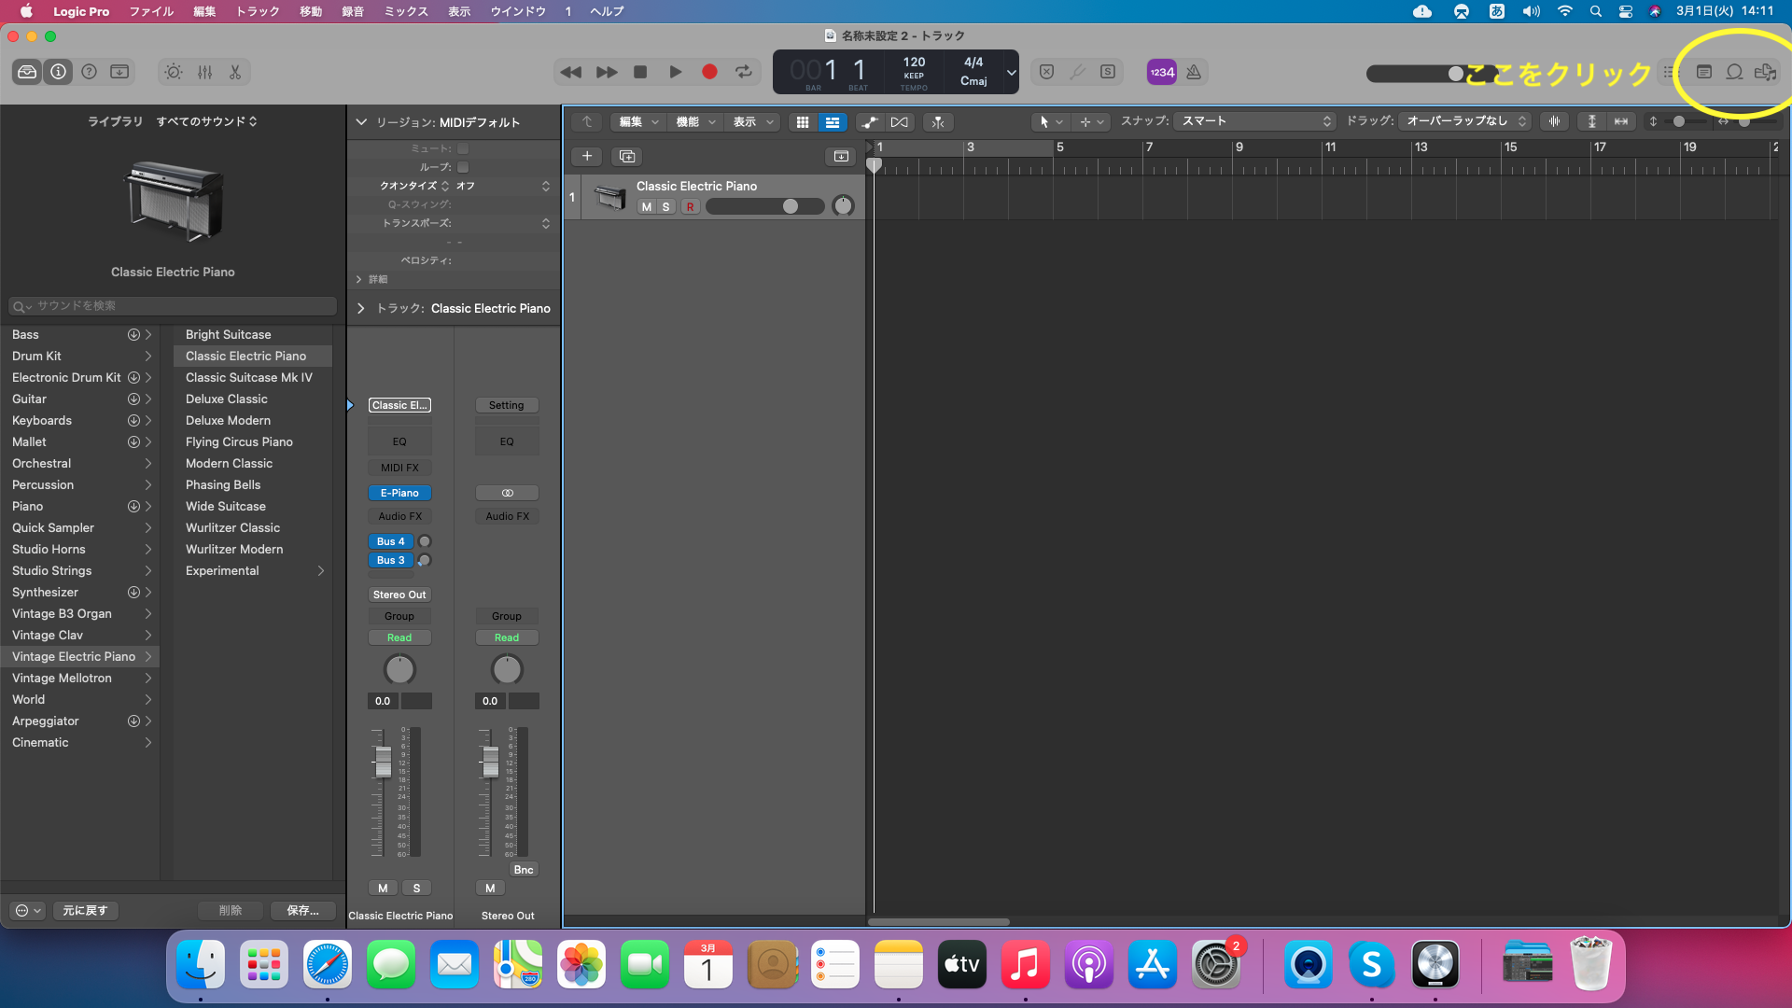Open トラック in the menu bar
1792x1008 pixels.
pyautogui.click(x=258, y=11)
